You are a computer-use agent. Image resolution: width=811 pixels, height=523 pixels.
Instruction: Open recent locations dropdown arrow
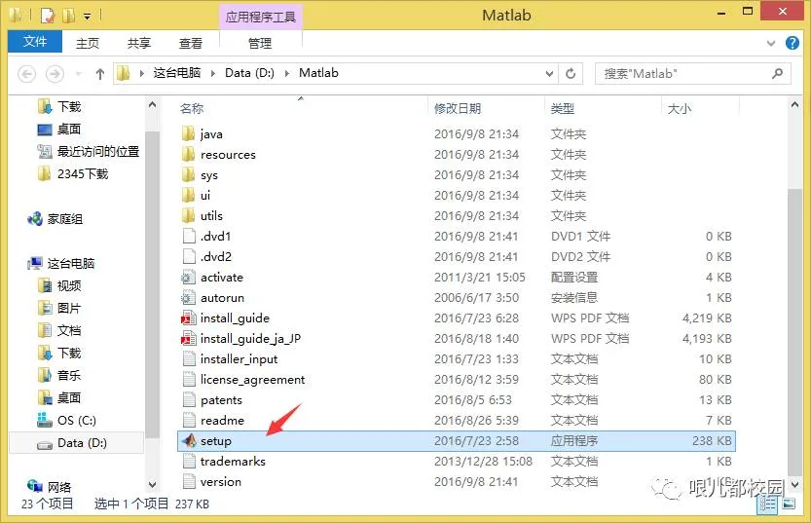pyautogui.click(x=79, y=74)
